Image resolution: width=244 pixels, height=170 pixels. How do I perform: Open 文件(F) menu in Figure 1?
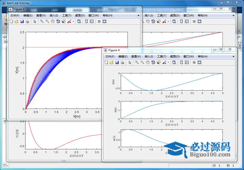coord(15,16)
